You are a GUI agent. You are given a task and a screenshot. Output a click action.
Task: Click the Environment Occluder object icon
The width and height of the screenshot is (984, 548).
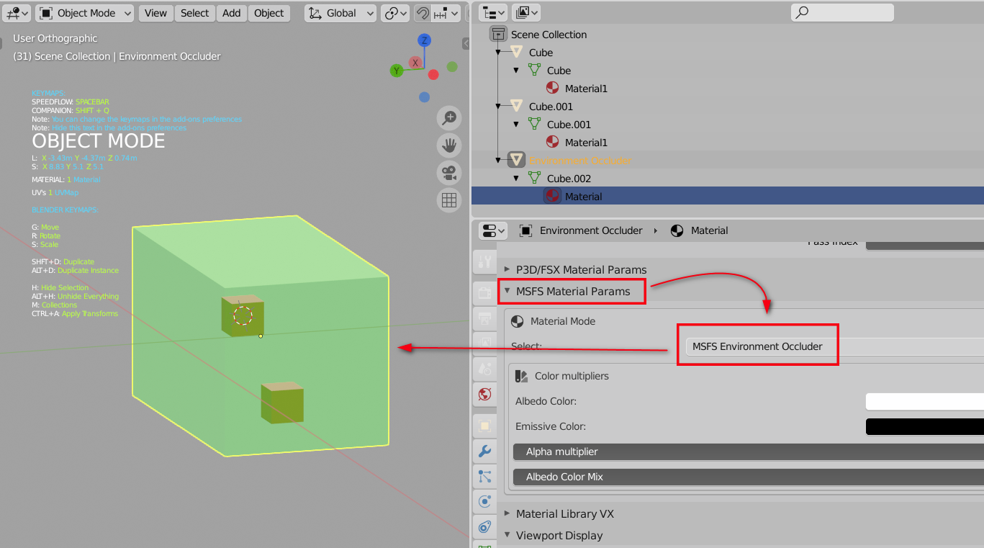coord(516,160)
